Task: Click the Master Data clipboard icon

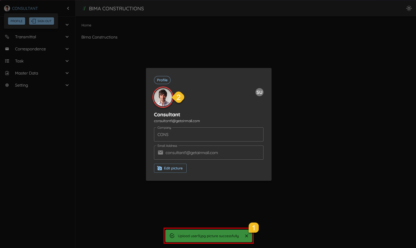Action: (7, 73)
